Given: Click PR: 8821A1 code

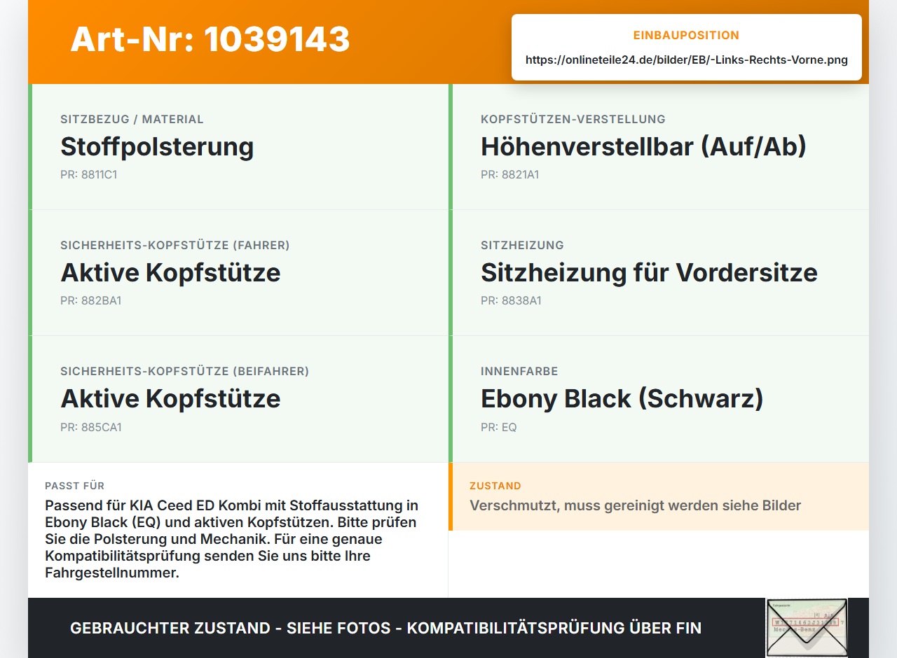Looking at the screenshot, I should [510, 174].
